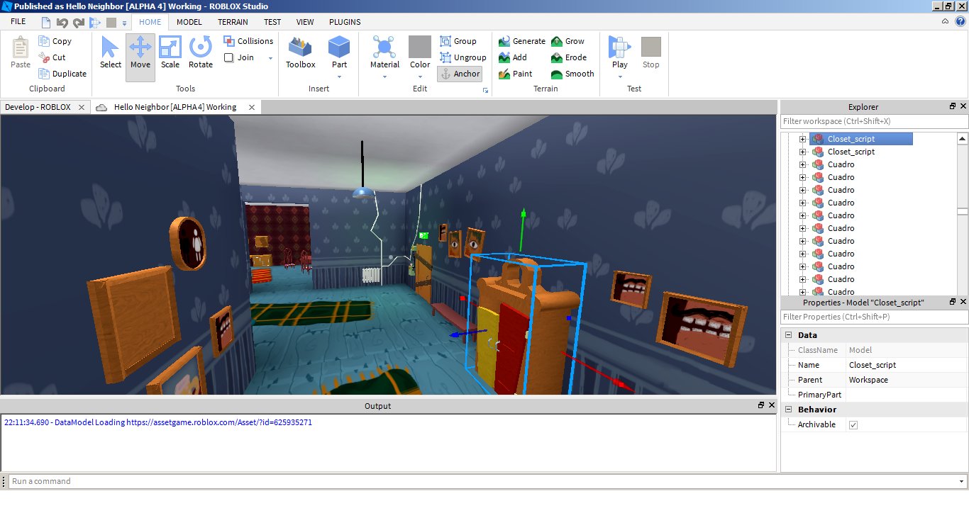Switch to the TERRAIN ribbon tab

[x=233, y=22]
